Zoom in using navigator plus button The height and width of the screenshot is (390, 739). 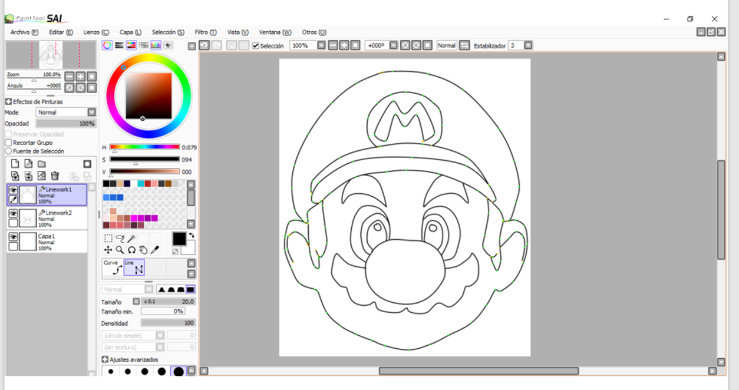(81, 77)
